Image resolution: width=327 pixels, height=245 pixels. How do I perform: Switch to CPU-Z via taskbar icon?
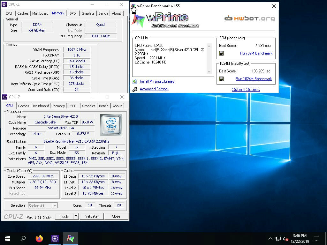coord(55,239)
